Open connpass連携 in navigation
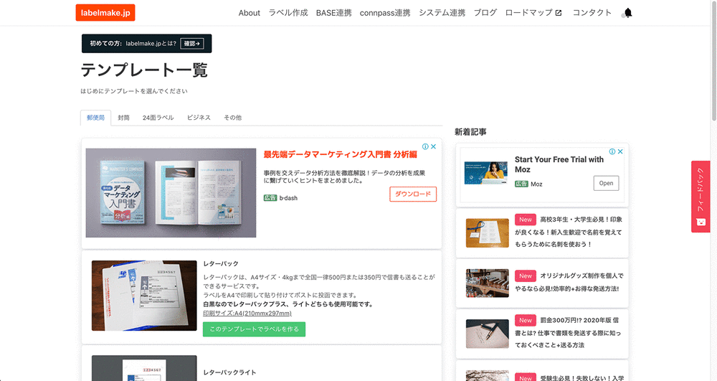The width and height of the screenshot is (717, 381). (385, 13)
